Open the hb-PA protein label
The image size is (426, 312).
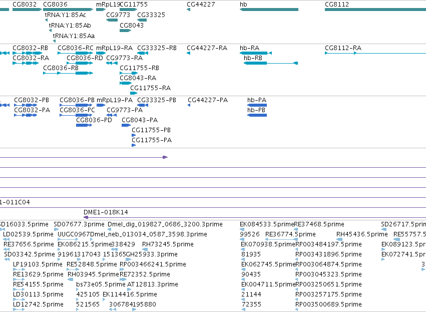257,100
